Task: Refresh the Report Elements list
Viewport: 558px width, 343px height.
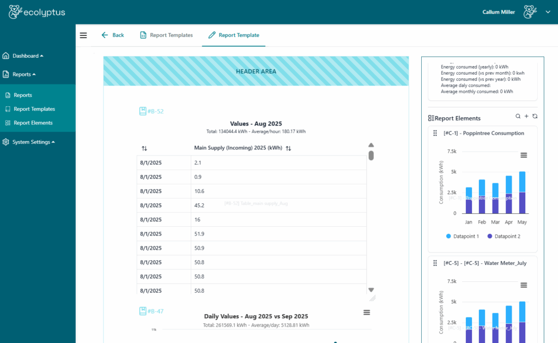Action: pyautogui.click(x=535, y=116)
